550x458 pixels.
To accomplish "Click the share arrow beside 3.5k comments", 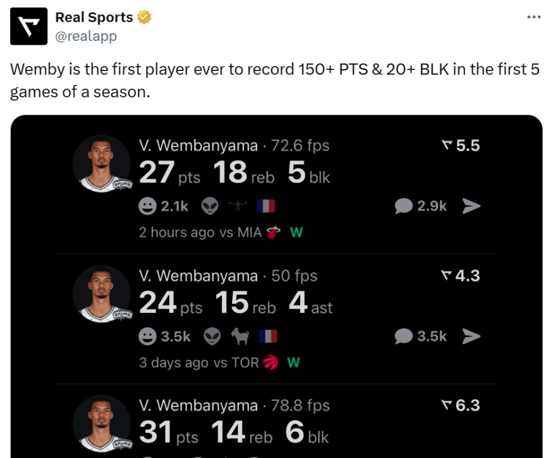I will tap(471, 336).
